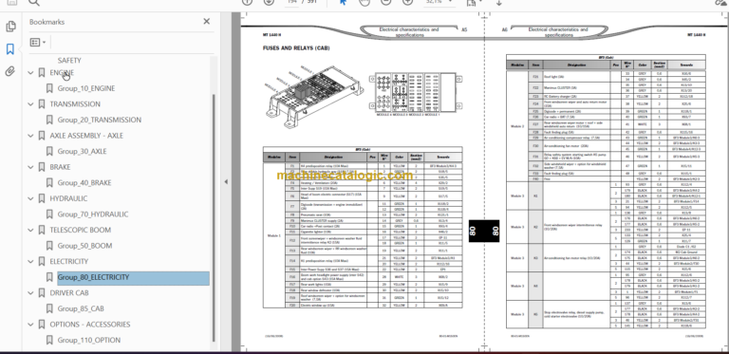Click the zoom in plus icon
The width and height of the screenshot is (729, 354).
pos(407,2)
